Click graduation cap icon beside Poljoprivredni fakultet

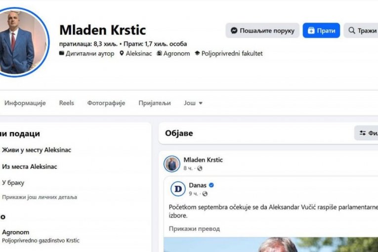click(197, 53)
